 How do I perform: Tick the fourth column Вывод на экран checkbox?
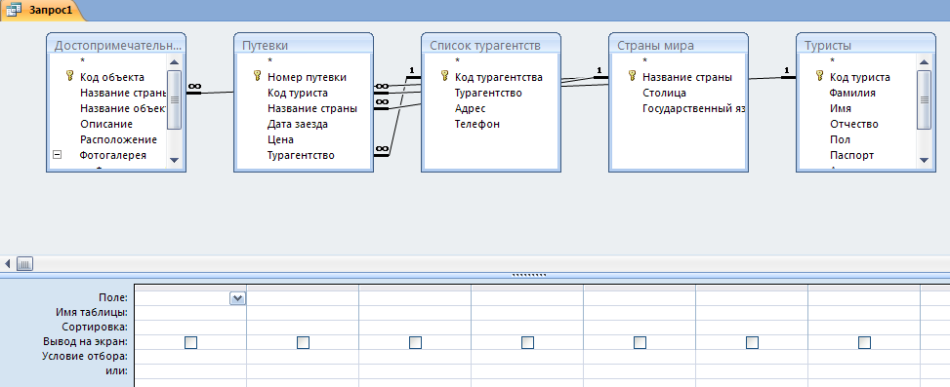[x=527, y=343]
